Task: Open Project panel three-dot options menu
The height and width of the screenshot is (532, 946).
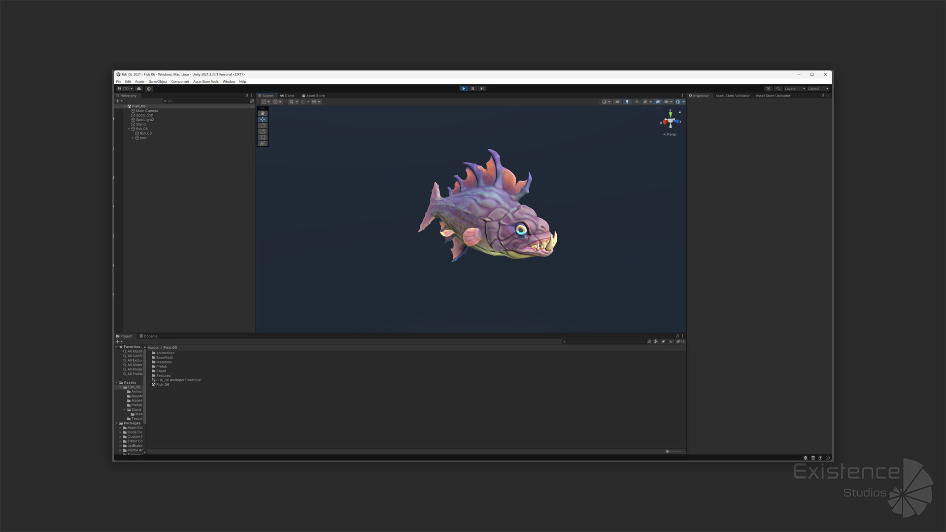Action: pyautogui.click(x=682, y=336)
